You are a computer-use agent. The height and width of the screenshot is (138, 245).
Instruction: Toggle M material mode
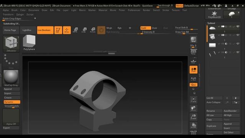pos(130,28)
